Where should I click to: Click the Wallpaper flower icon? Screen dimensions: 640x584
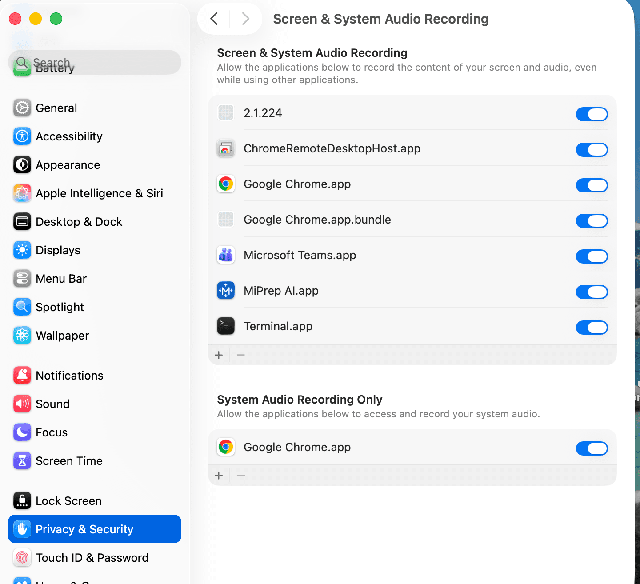pos(22,336)
